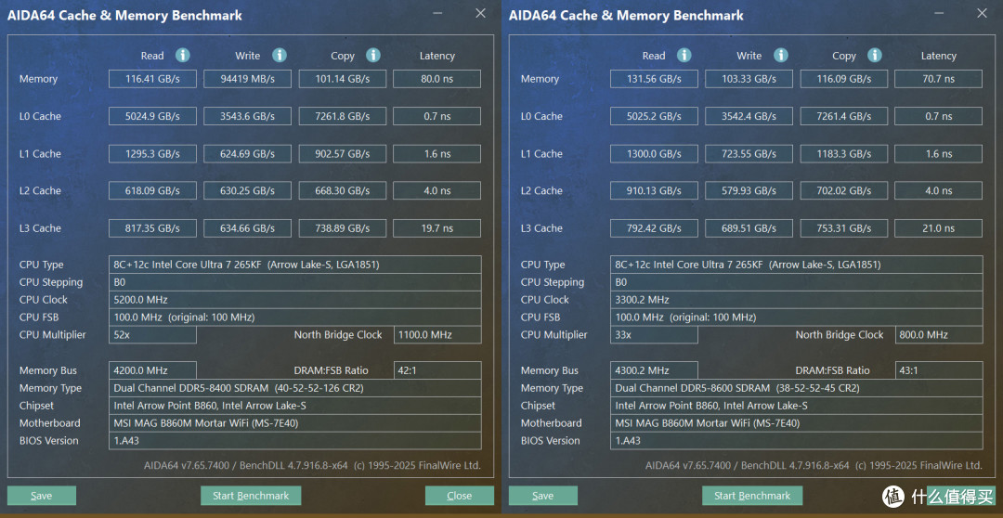Select Memory read value 131.56 GB/s

654,79
